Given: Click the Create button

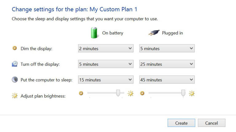Looking at the screenshot, I should pos(181,123).
